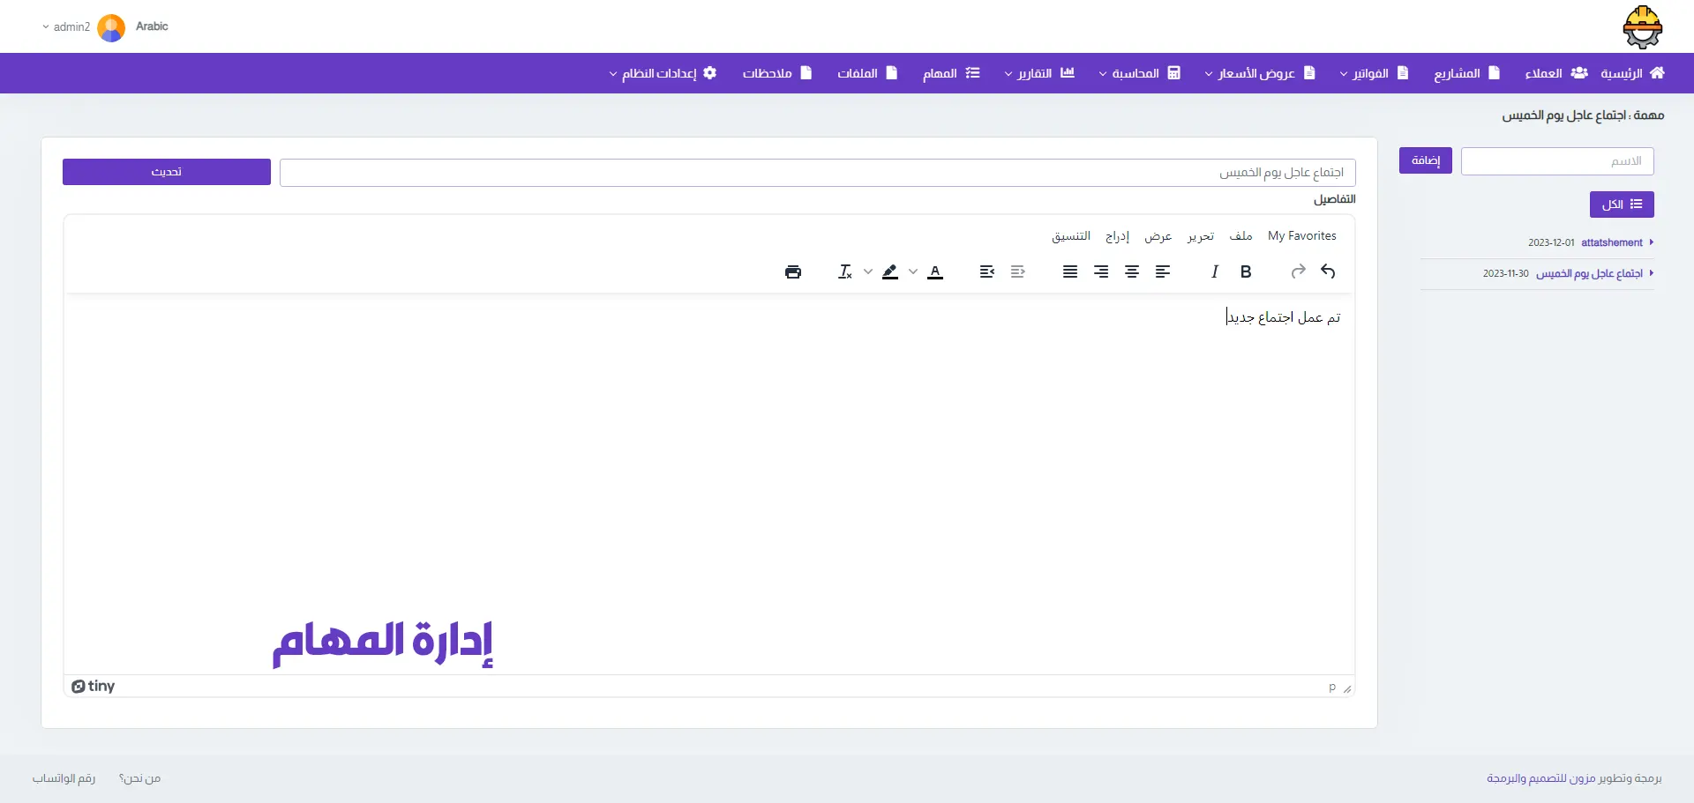
Task: Apply text color with the A button
Action: tap(935, 271)
